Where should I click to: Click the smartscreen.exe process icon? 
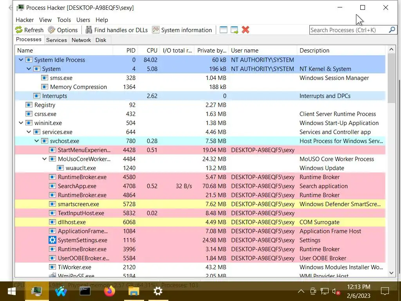pyautogui.click(x=52, y=204)
